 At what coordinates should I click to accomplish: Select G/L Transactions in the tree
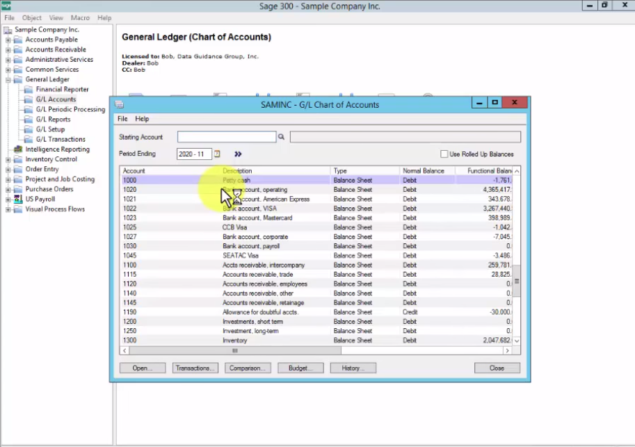point(61,139)
